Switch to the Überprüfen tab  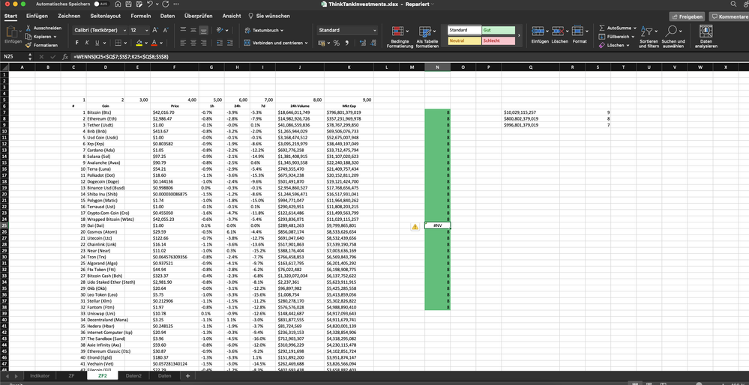(x=198, y=16)
